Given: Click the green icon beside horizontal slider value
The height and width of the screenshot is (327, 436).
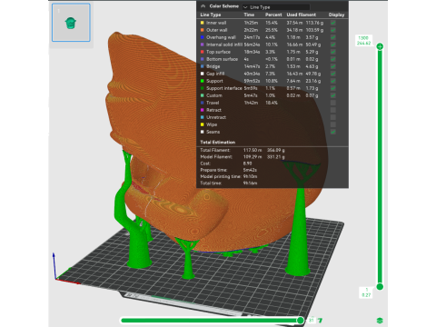Looking at the screenshot, I should (x=321, y=320).
